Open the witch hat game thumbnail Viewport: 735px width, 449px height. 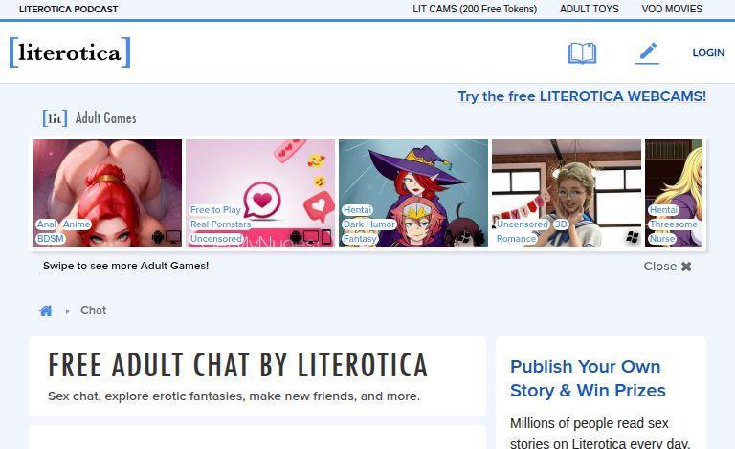tap(413, 193)
